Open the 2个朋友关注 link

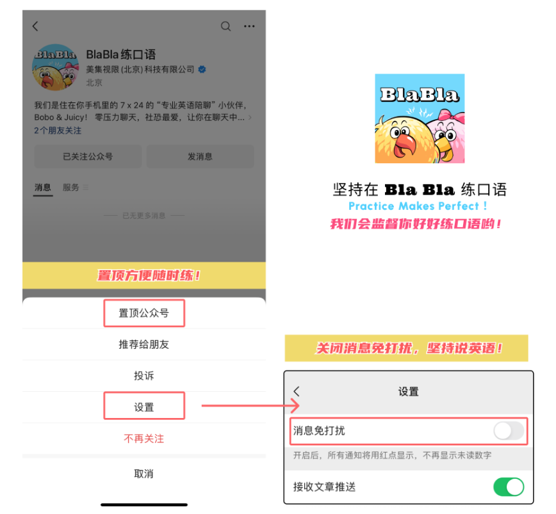[58, 131]
